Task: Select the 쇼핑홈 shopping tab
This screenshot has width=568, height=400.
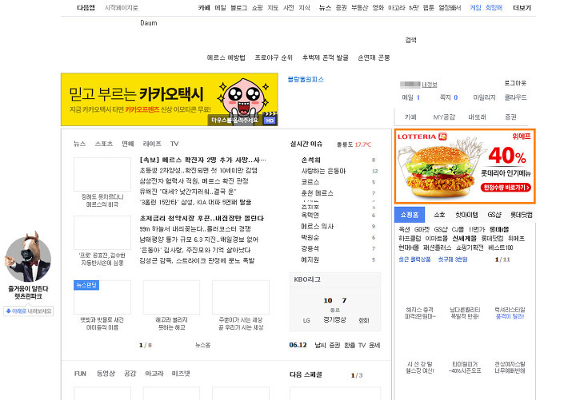Action: 410,215
